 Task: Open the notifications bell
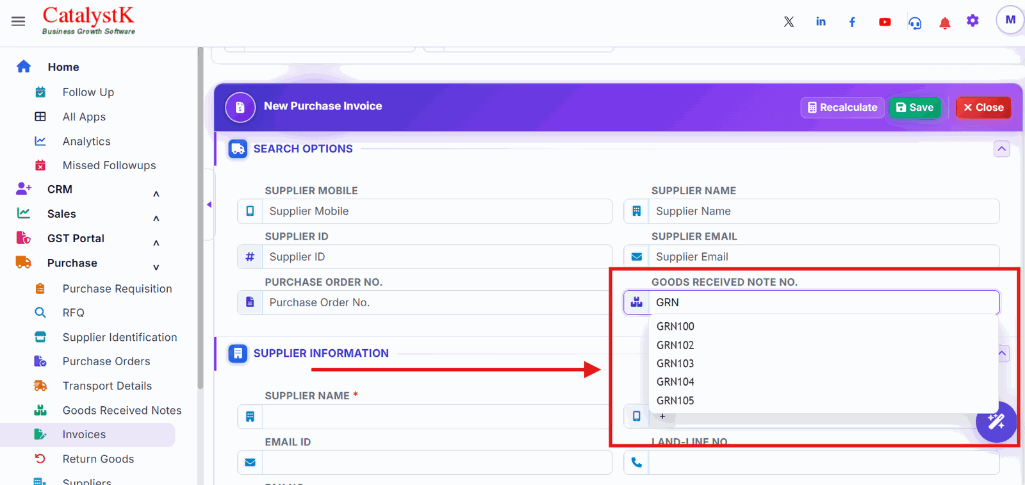point(944,24)
